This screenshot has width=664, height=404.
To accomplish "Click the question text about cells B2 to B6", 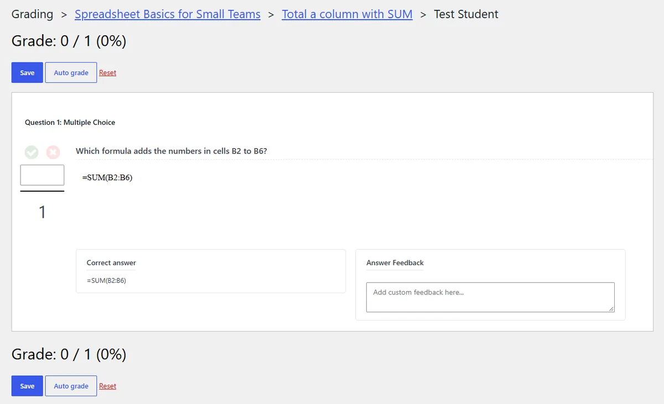I will pos(172,151).
